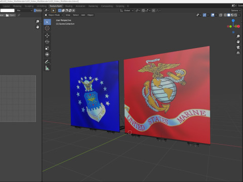Screen dimensions: 243x182
Task: Select the Move tool
Action: [x=47, y=35]
